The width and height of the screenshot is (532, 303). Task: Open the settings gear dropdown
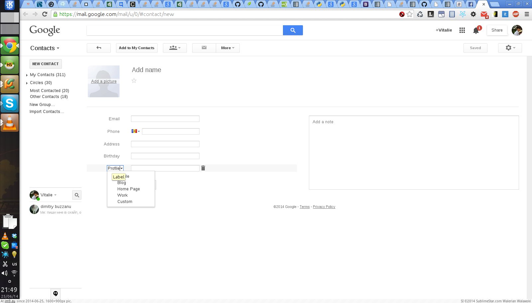[x=510, y=48]
